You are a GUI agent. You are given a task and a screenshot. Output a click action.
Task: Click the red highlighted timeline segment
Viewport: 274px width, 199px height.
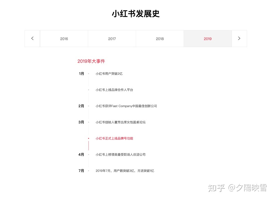[89, 145]
